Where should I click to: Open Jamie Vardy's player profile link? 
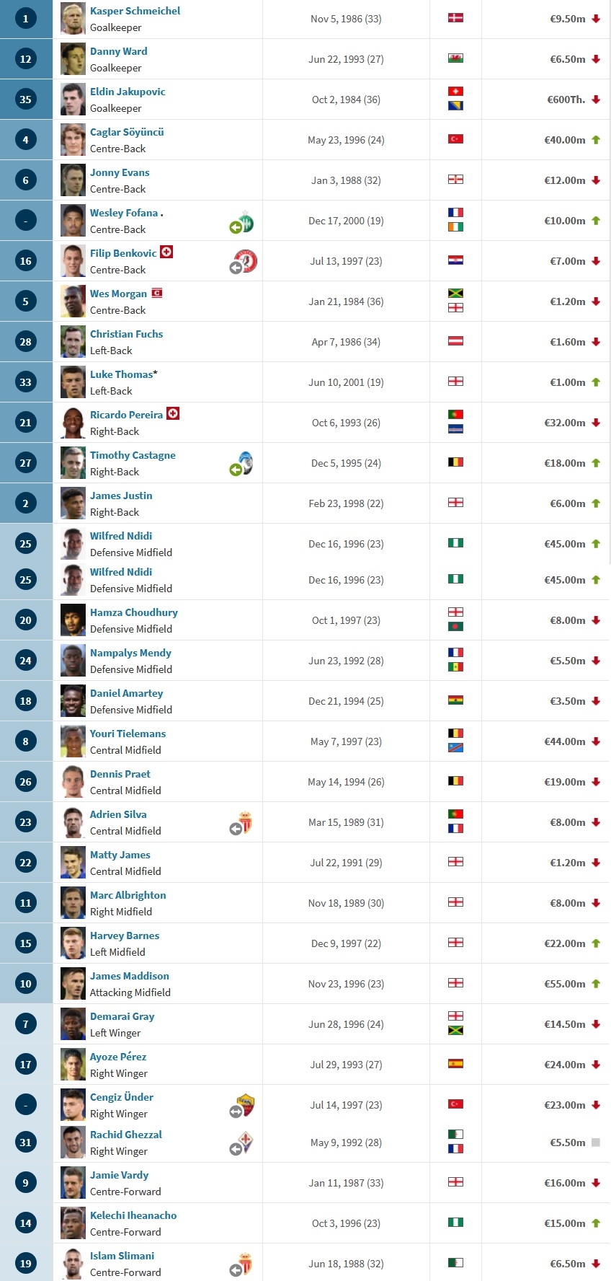119,1175
